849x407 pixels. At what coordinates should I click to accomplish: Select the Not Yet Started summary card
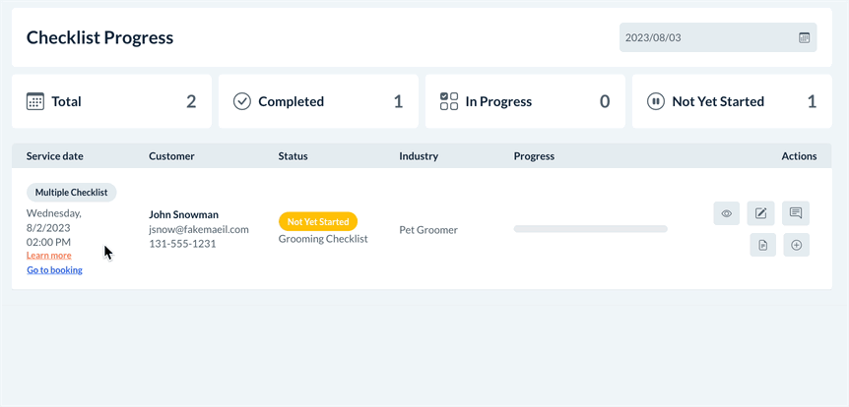pos(731,101)
